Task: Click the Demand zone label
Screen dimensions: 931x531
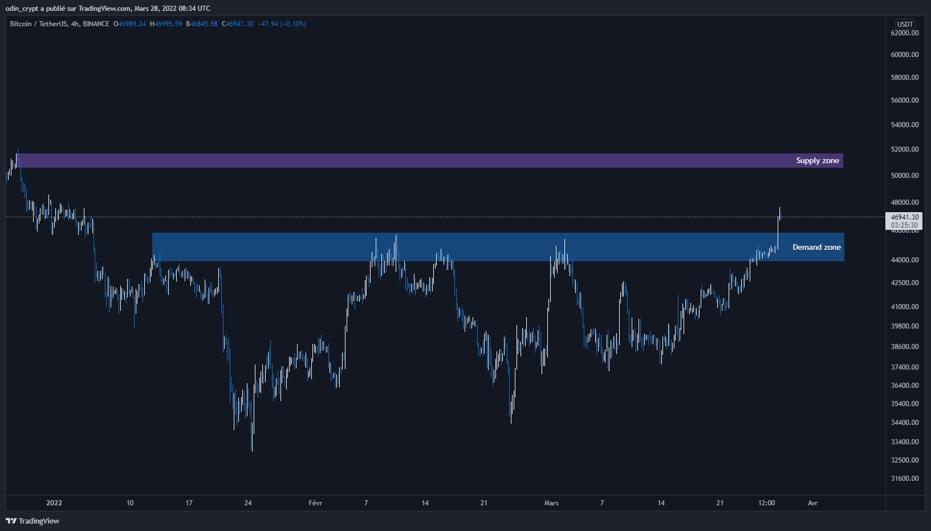Action: (816, 247)
